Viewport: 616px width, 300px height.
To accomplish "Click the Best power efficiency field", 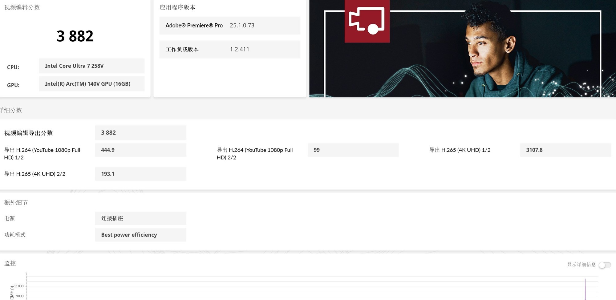I will pos(140,235).
